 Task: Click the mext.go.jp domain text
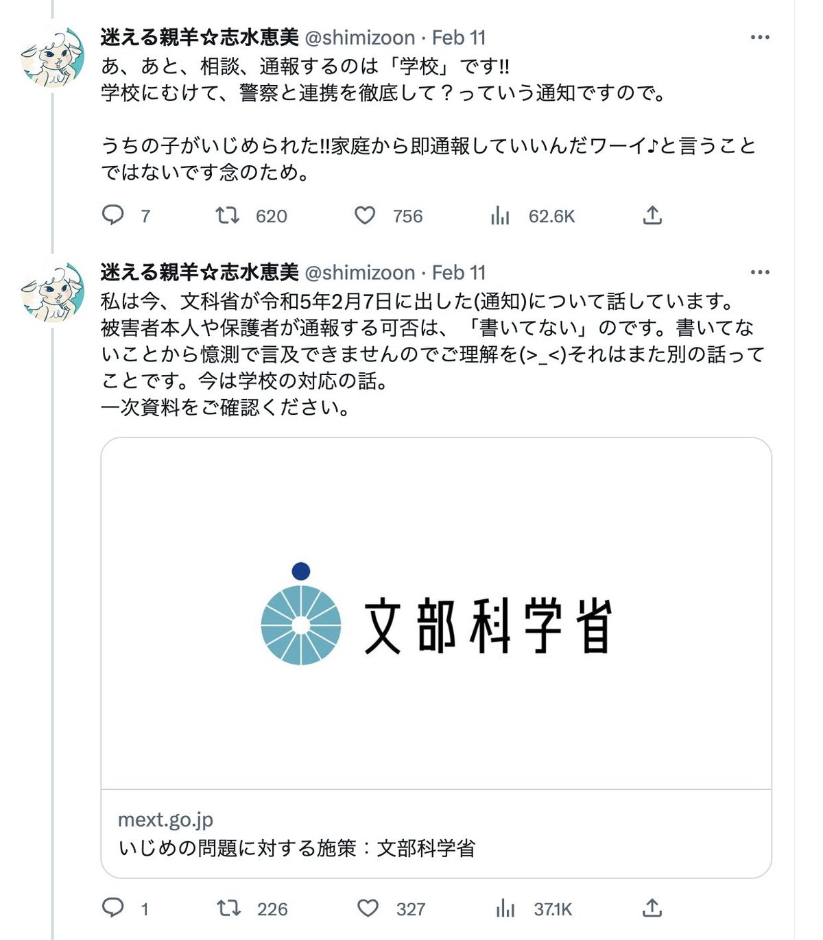point(165,820)
